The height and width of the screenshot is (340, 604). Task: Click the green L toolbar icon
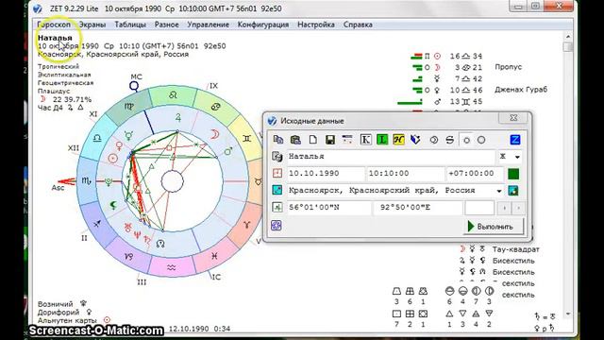pos(382,140)
